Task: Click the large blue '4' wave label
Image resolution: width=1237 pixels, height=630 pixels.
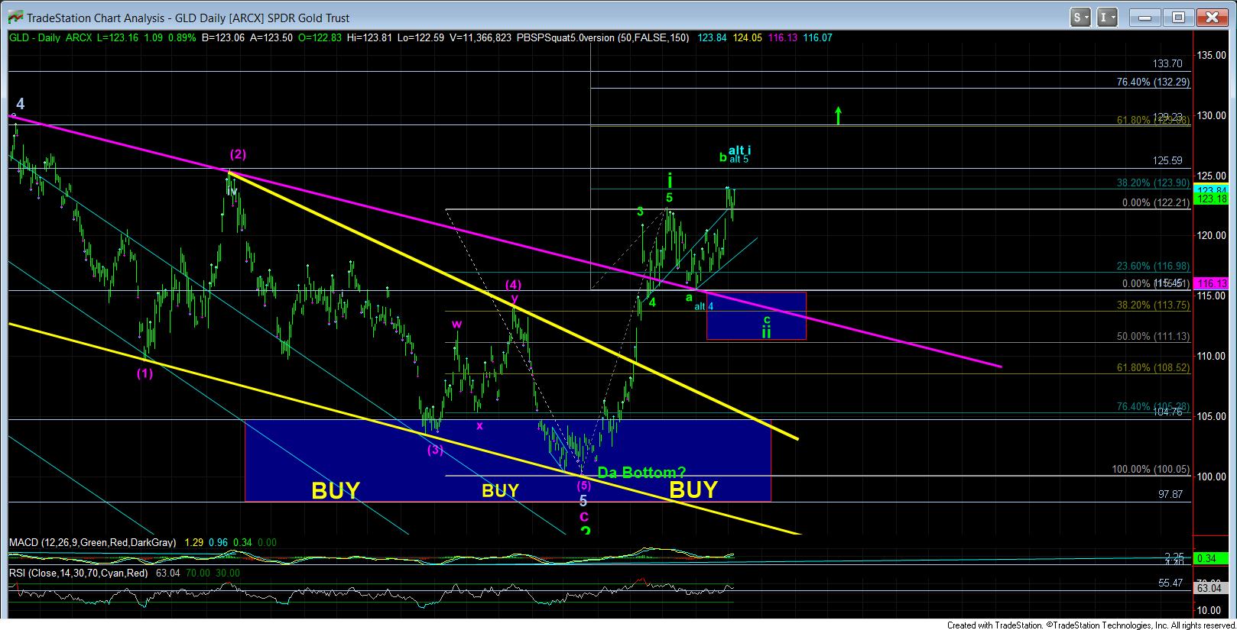Action: (x=21, y=104)
